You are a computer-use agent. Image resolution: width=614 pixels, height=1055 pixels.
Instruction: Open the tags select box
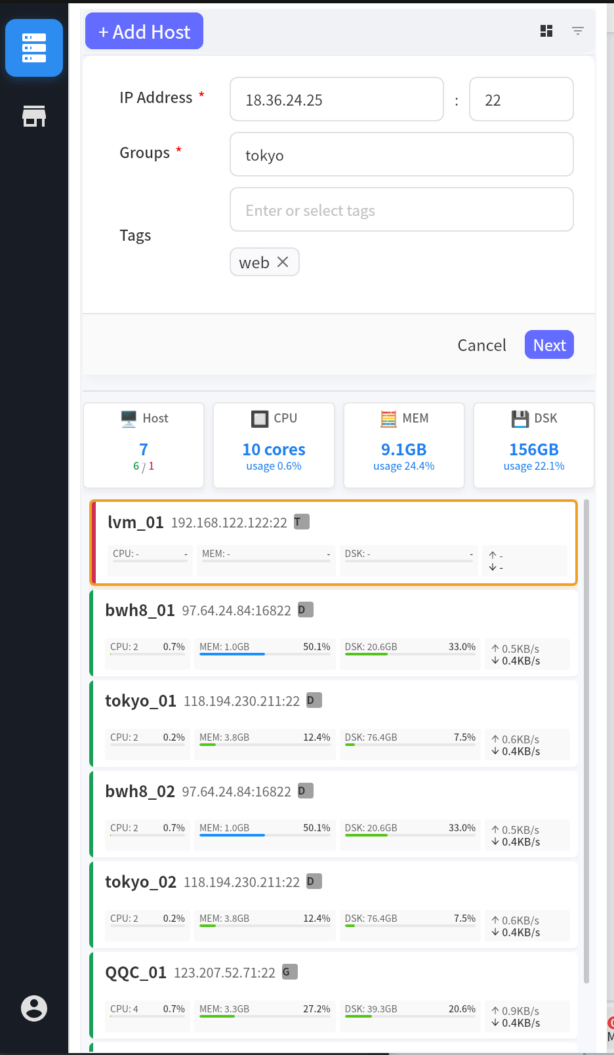coord(401,210)
